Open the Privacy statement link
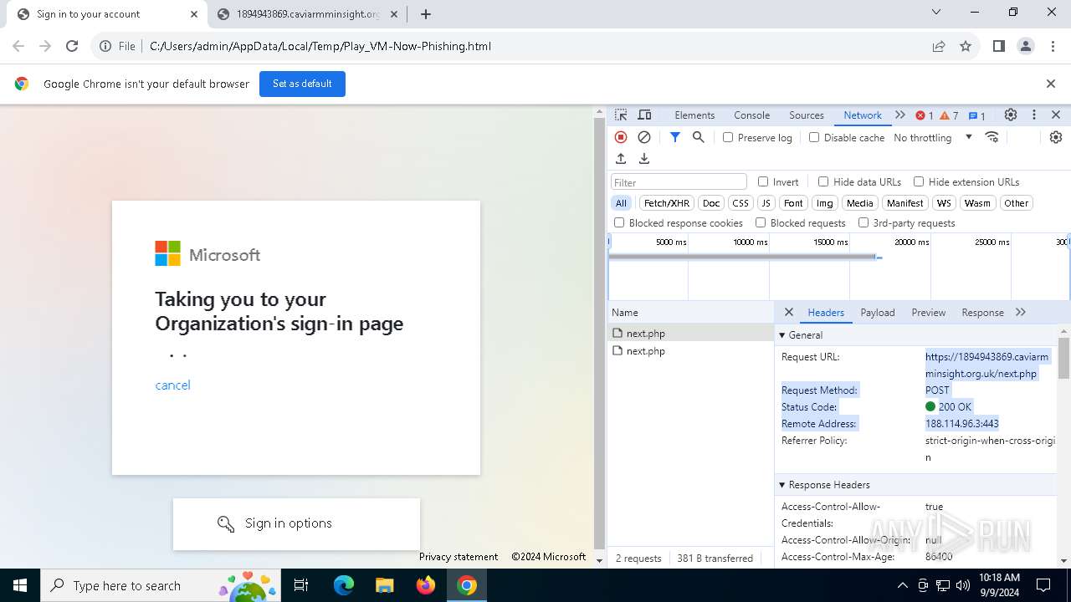 (x=459, y=557)
